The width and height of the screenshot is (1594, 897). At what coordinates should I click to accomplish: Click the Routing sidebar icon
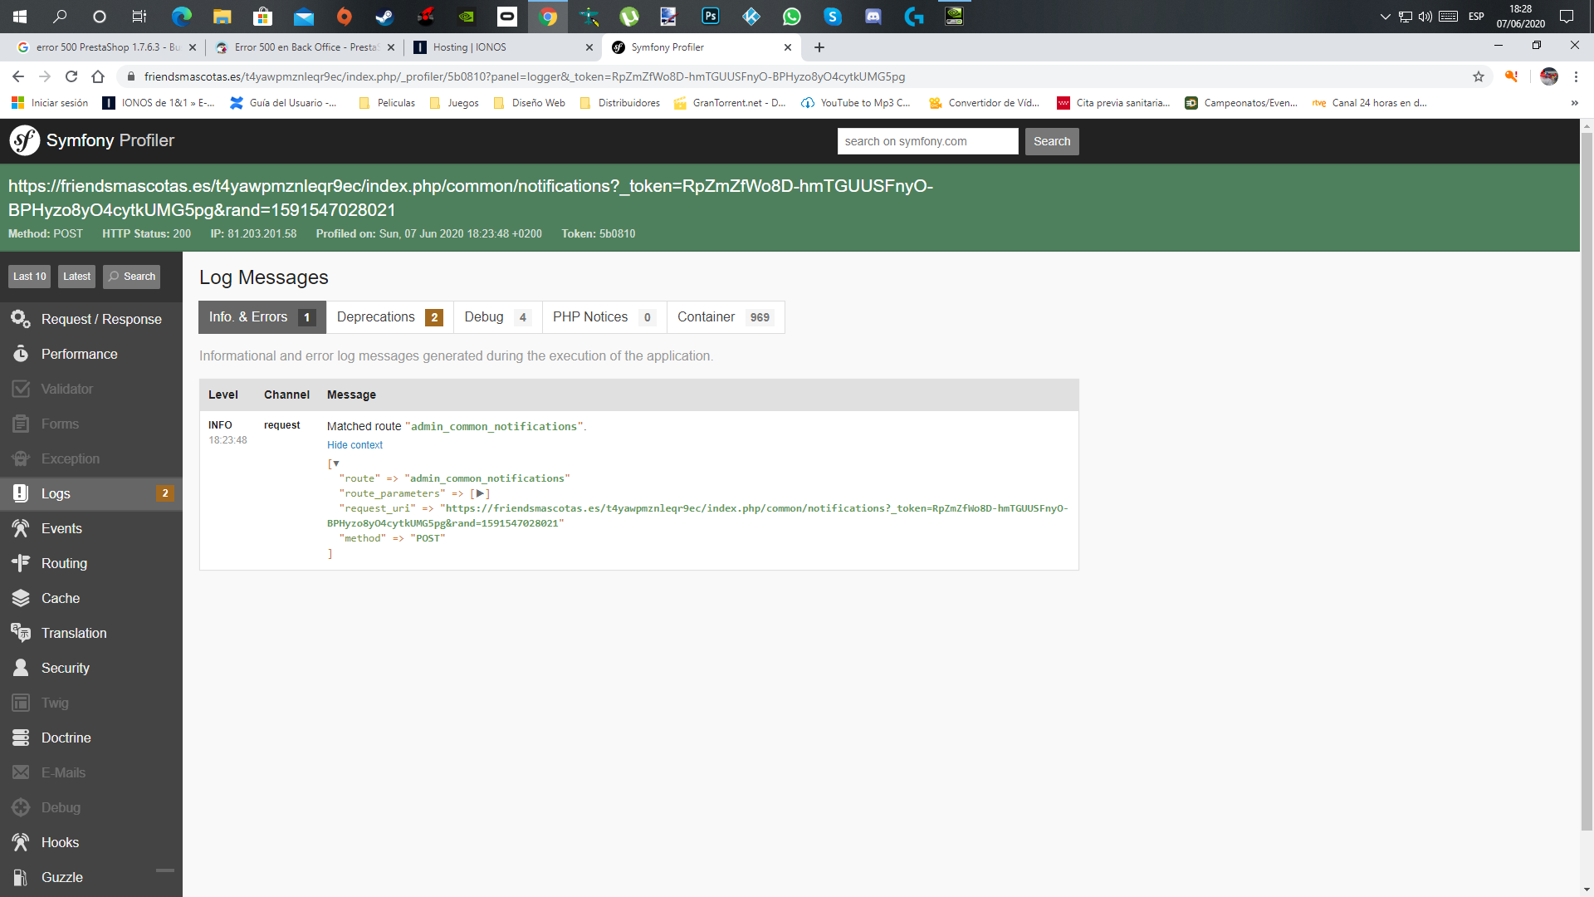21,563
